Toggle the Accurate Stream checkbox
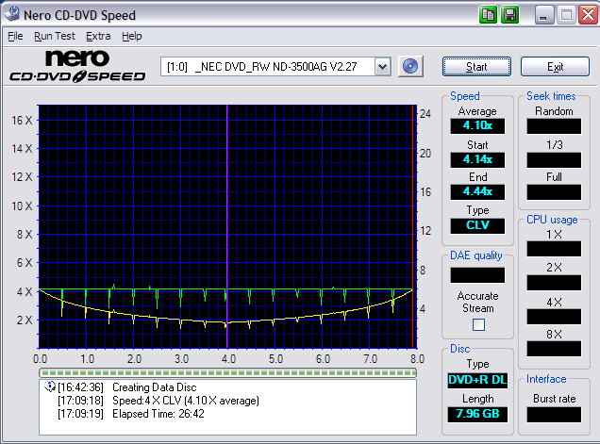The width and height of the screenshot is (600, 444). (x=478, y=324)
